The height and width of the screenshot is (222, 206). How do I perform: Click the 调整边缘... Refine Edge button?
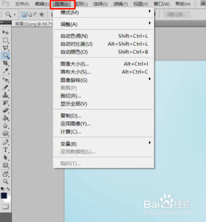[x=177, y=14]
